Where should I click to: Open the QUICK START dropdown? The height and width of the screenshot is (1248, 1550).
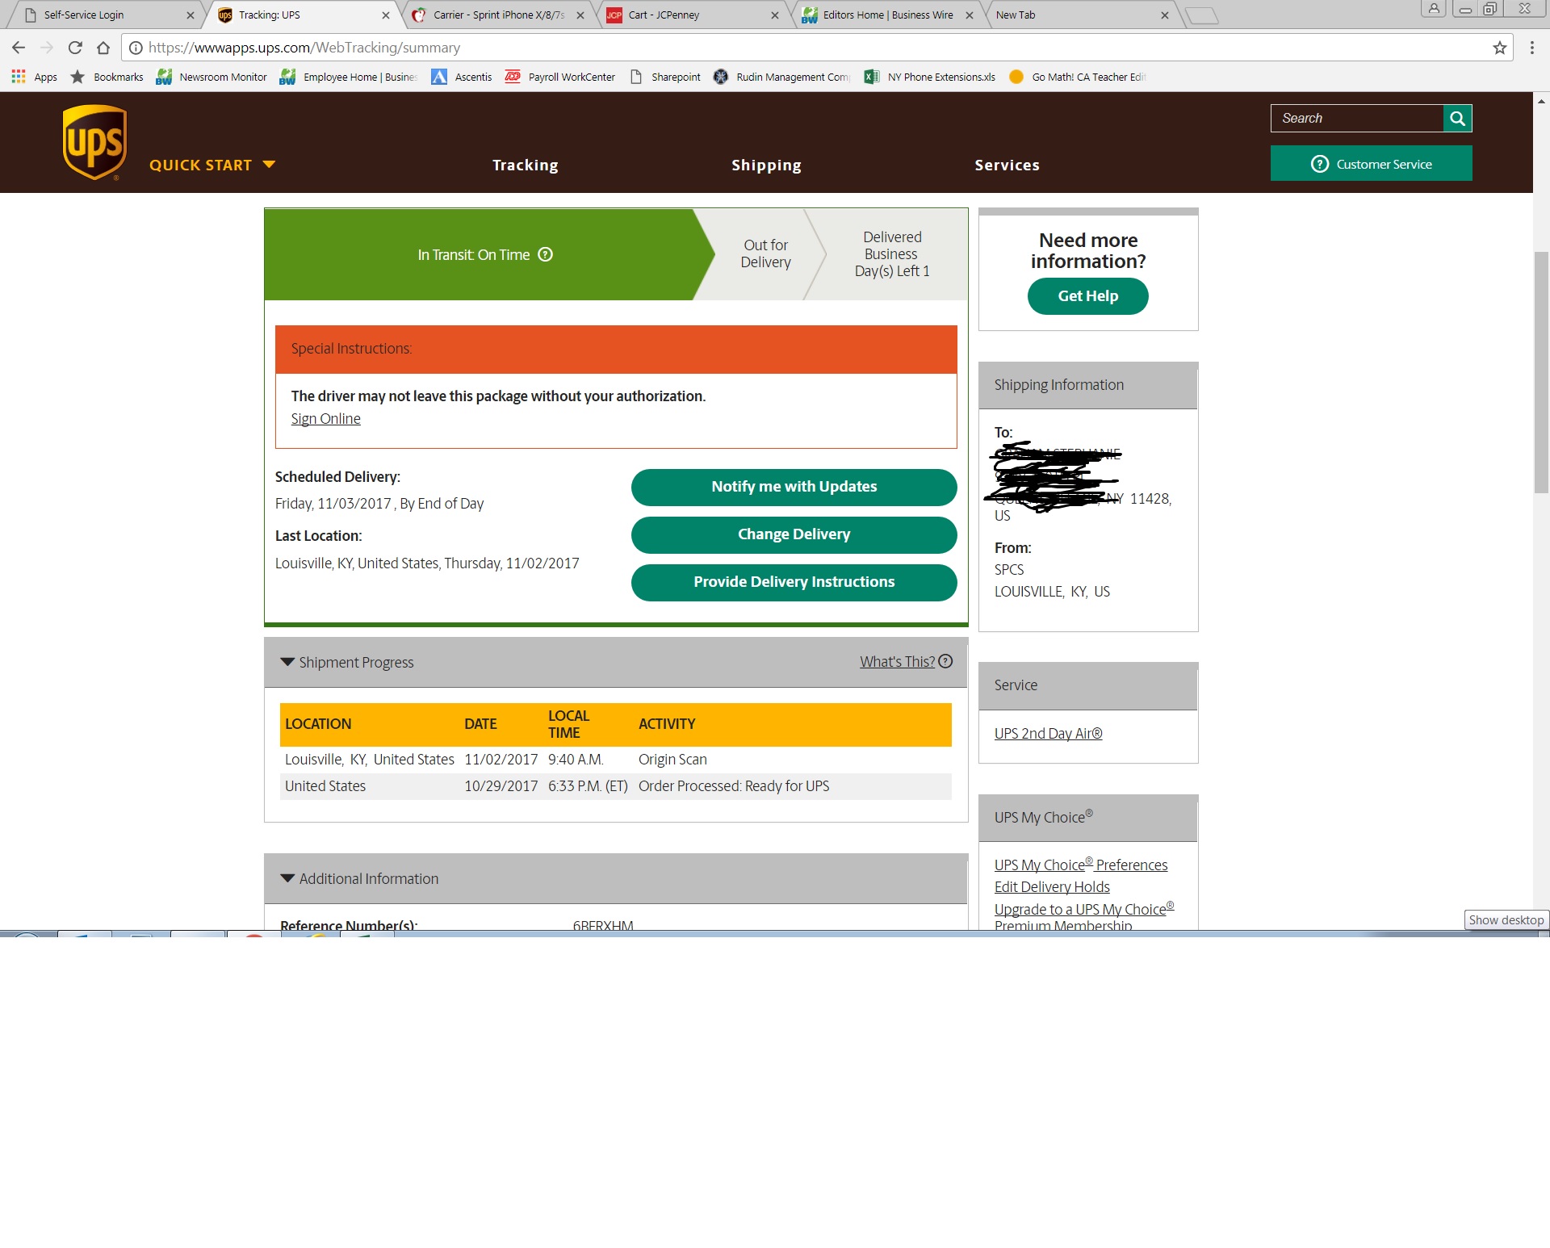(212, 165)
